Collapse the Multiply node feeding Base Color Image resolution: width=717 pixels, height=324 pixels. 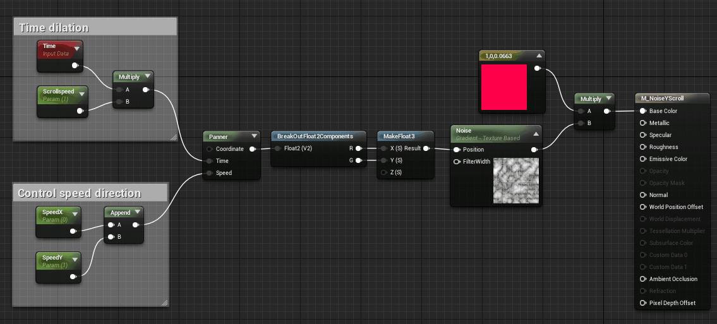pyautogui.click(x=608, y=99)
